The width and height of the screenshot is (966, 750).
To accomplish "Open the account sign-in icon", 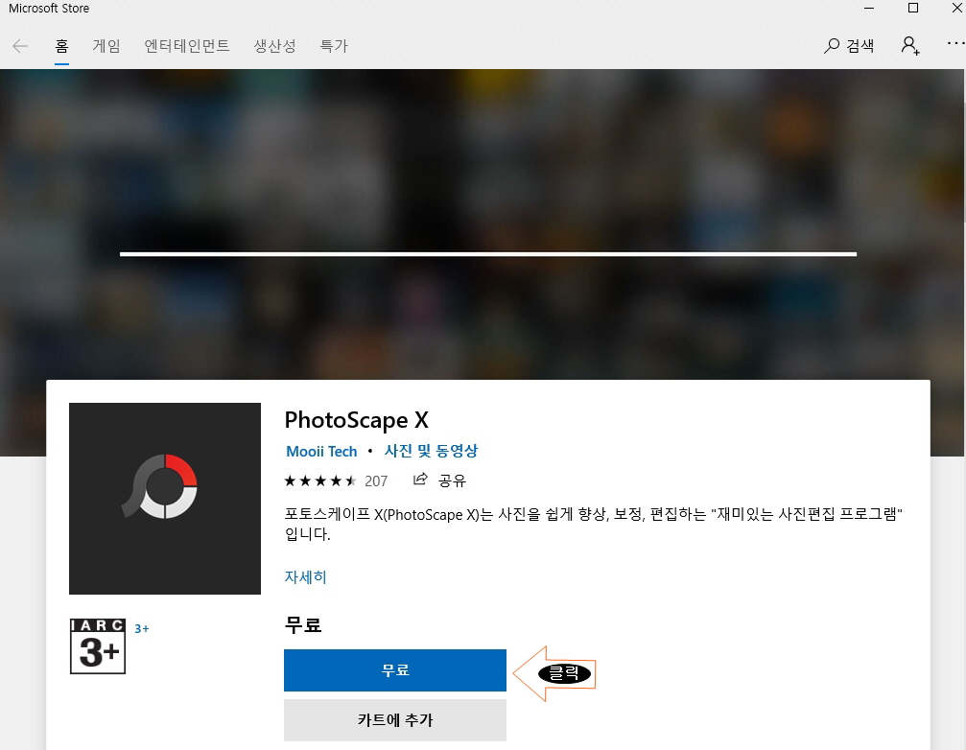I will click(x=910, y=46).
